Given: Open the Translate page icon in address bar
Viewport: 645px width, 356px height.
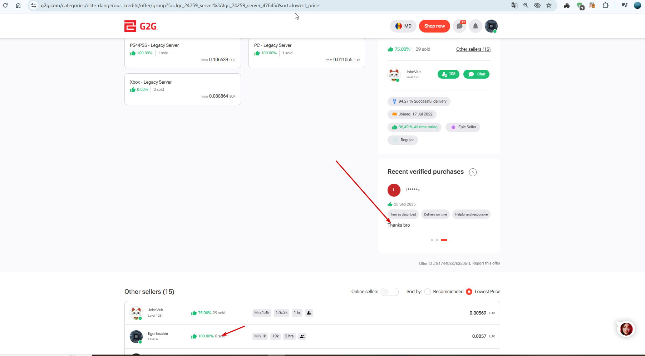Looking at the screenshot, I should [x=514, y=5].
